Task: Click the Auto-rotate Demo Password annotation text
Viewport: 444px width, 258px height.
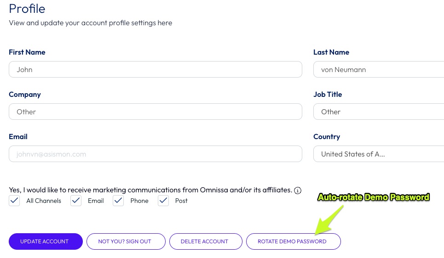Action: tap(373, 197)
